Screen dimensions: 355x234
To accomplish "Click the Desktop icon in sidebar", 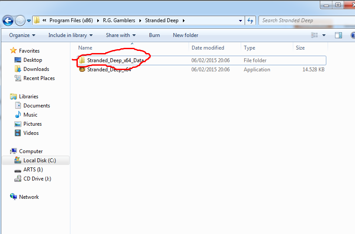I will [x=18, y=60].
